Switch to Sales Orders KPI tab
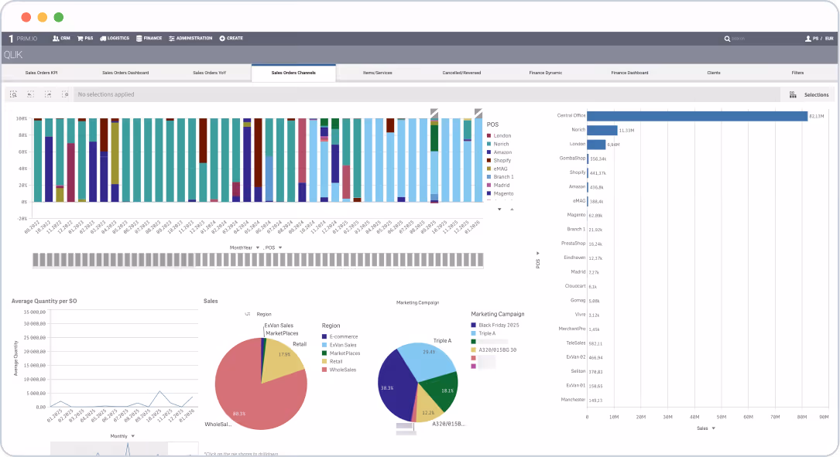This screenshot has width=840, height=457. [41, 73]
